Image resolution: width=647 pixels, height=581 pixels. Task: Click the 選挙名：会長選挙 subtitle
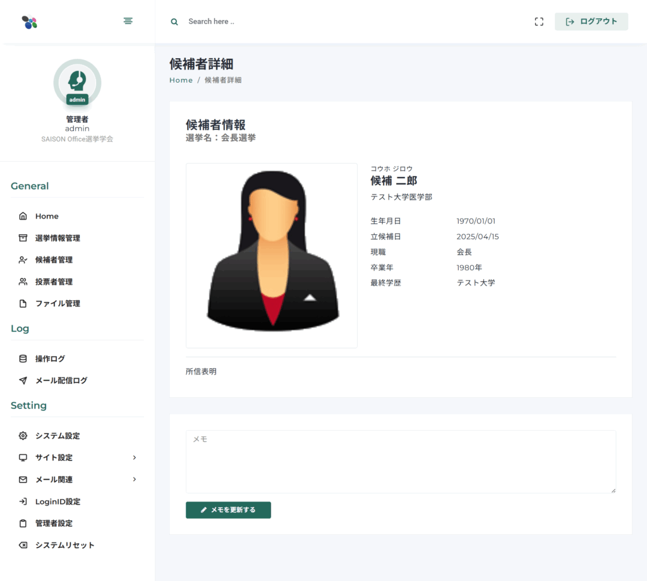221,138
